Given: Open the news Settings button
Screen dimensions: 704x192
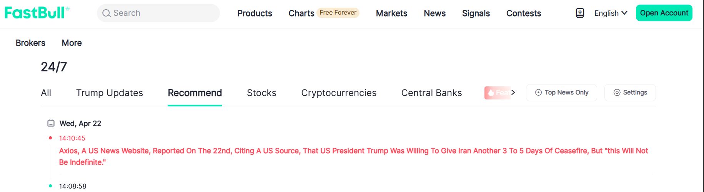Looking at the screenshot, I should click(630, 93).
